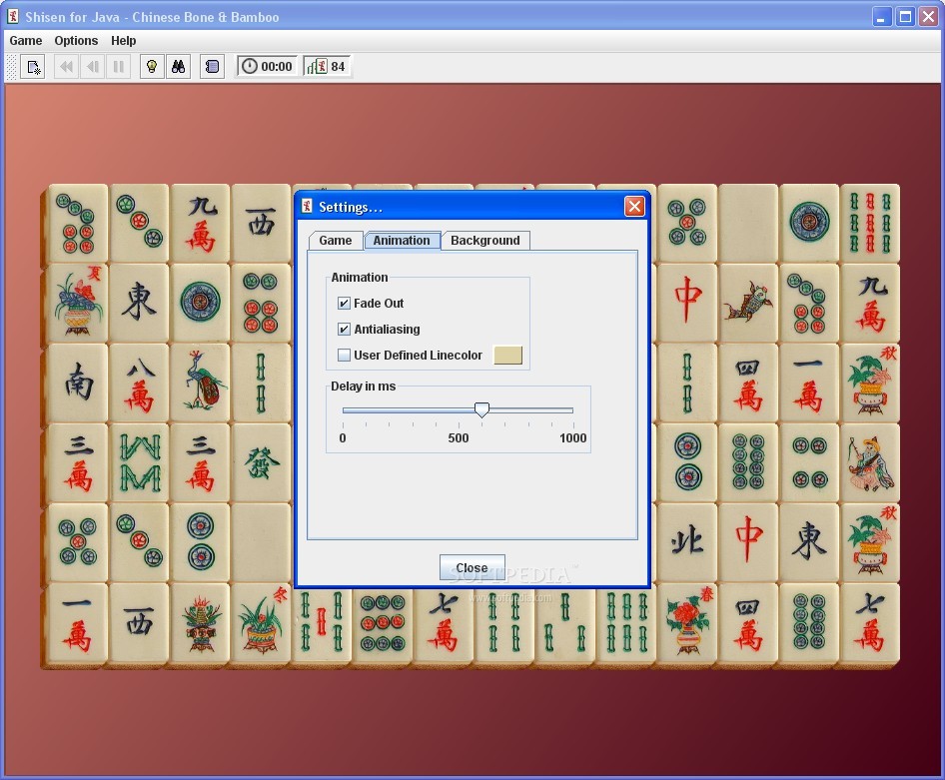945x780 pixels.
Task: Open the linecolor swatch picker
Action: 508,355
